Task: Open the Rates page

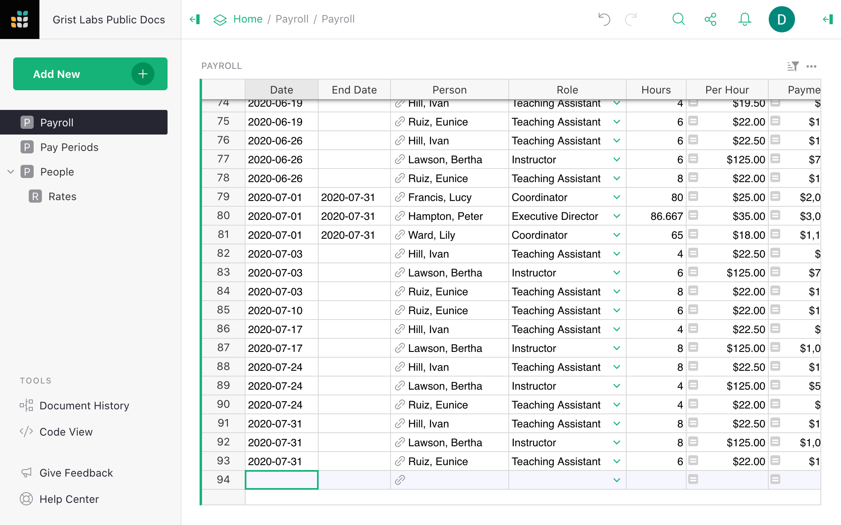Action: (x=62, y=196)
